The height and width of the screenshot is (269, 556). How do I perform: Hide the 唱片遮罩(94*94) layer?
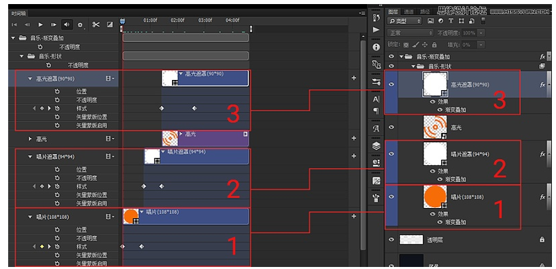pyautogui.click(x=392, y=154)
